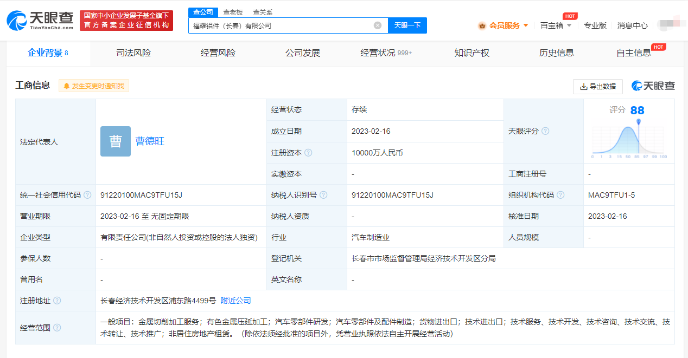Select the 知识产权 tab
Image resolution: width=688 pixels, height=358 pixels.
[472, 53]
